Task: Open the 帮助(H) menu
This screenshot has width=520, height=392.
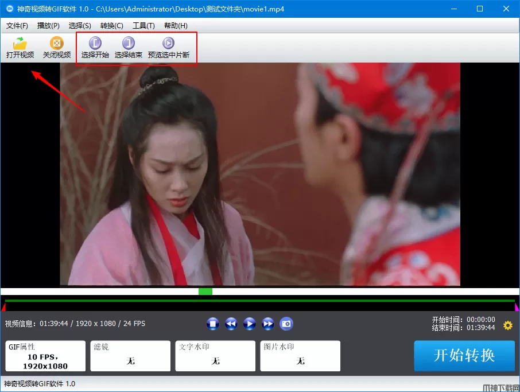Action: pos(176,25)
